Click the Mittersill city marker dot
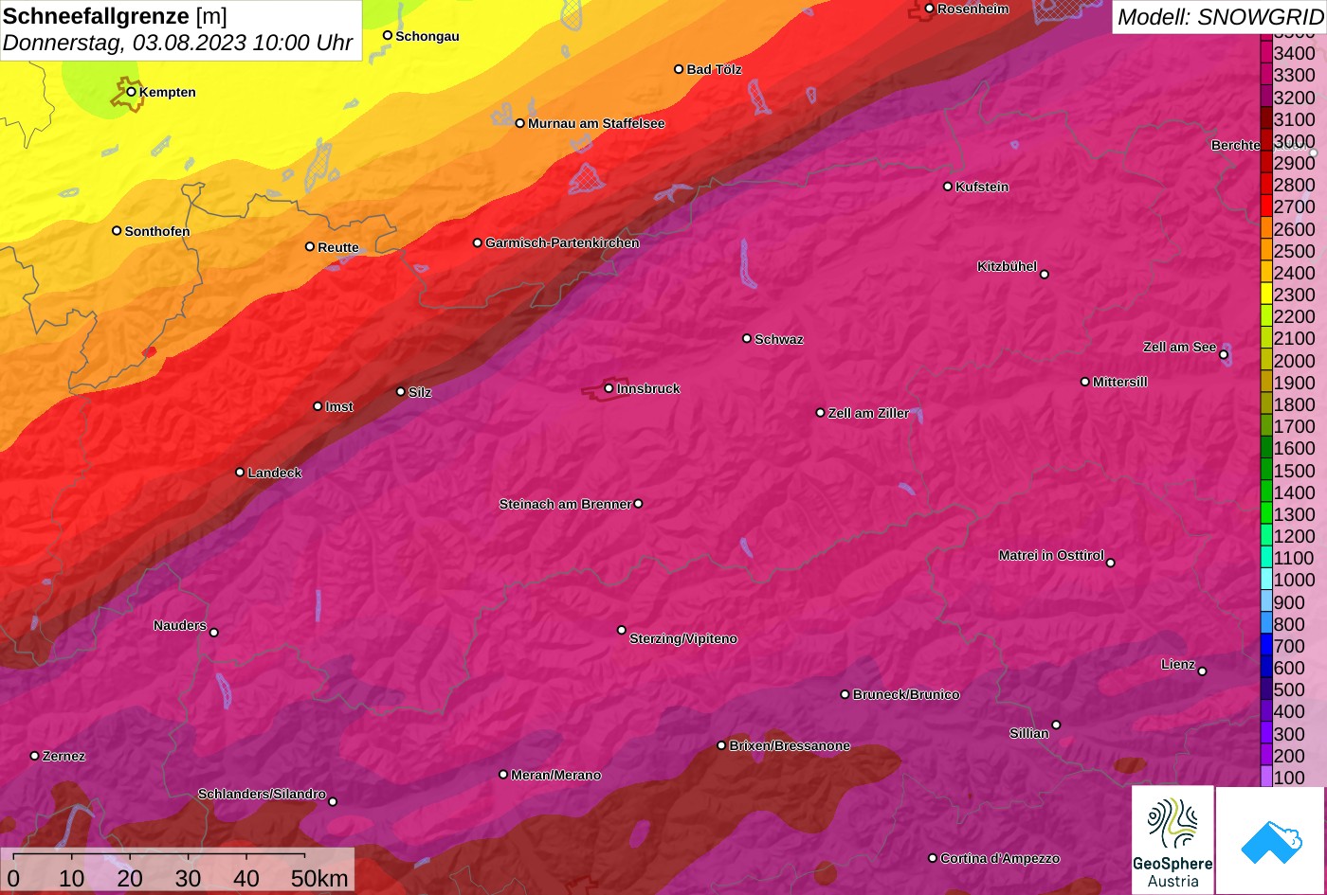The width and height of the screenshot is (1327, 895). tap(1085, 382)
